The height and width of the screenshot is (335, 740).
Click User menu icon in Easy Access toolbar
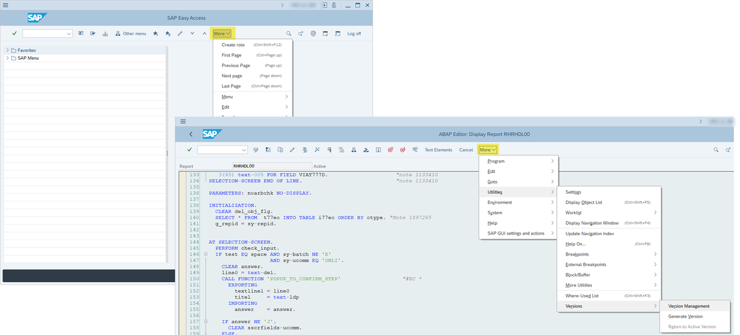(81, 33)
